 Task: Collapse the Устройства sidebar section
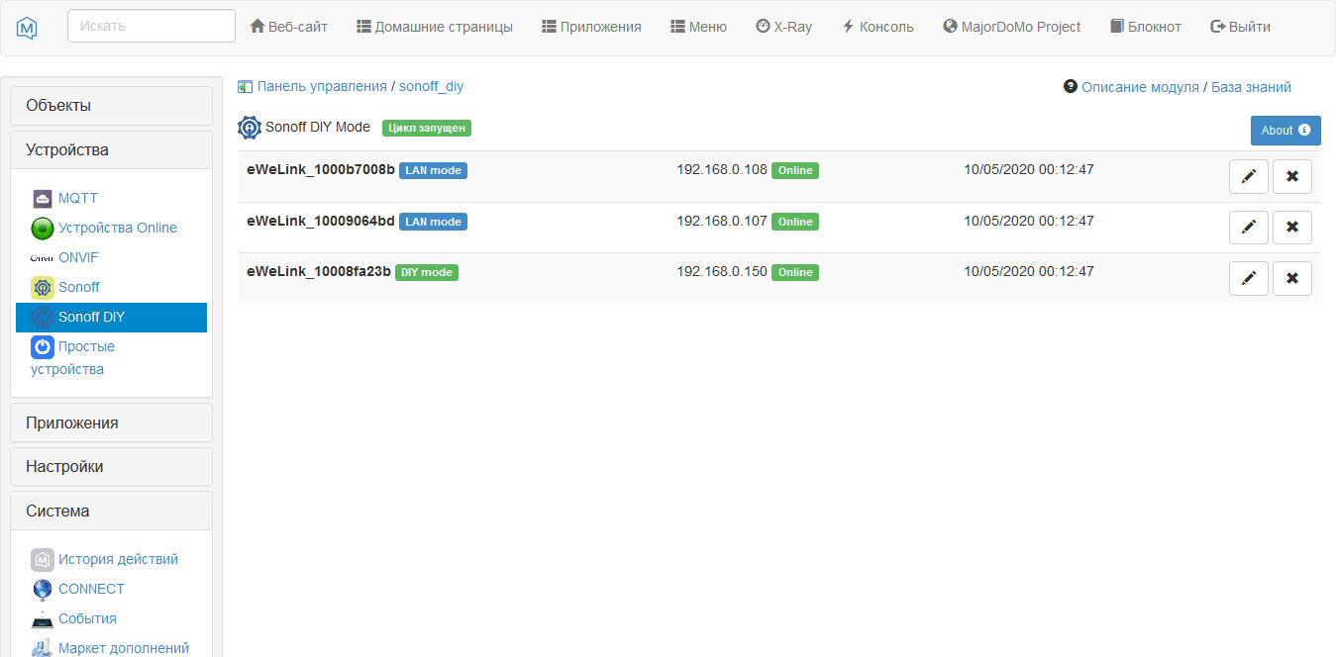(111, 150)
